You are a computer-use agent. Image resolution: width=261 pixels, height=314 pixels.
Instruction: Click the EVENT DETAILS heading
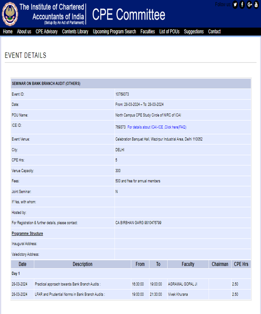tap(25, 55)
